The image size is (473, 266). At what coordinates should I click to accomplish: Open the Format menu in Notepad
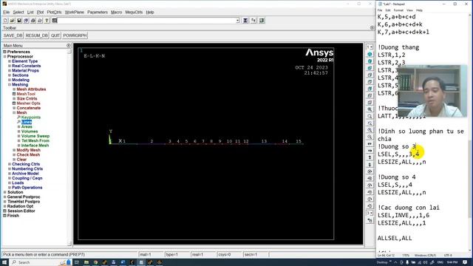(398, 10)
